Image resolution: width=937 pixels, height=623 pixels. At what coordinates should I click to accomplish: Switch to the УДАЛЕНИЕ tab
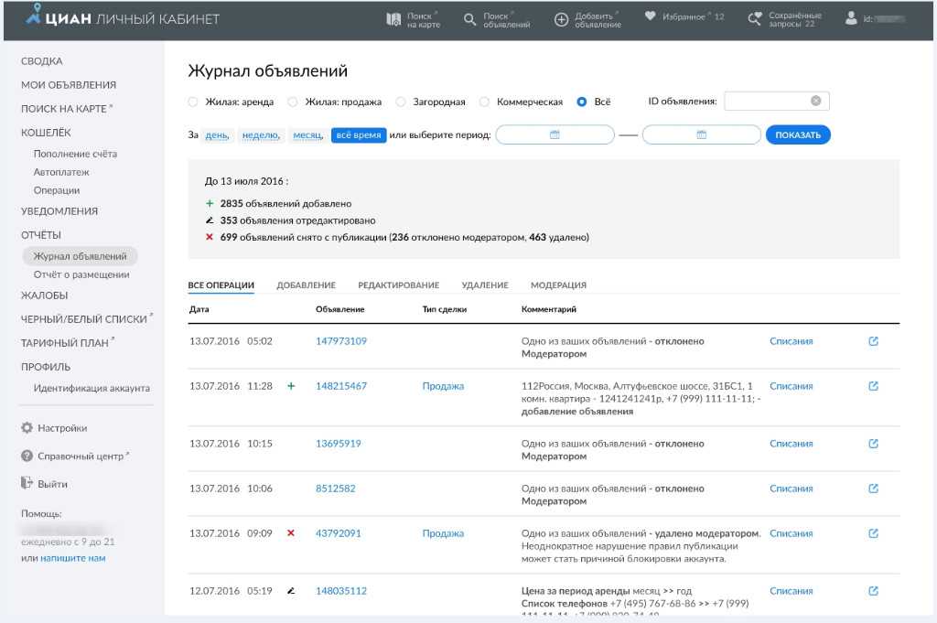pos(485,285)
